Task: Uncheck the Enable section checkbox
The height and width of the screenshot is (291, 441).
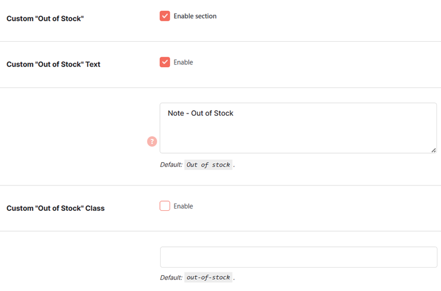Action: (165, 16)
